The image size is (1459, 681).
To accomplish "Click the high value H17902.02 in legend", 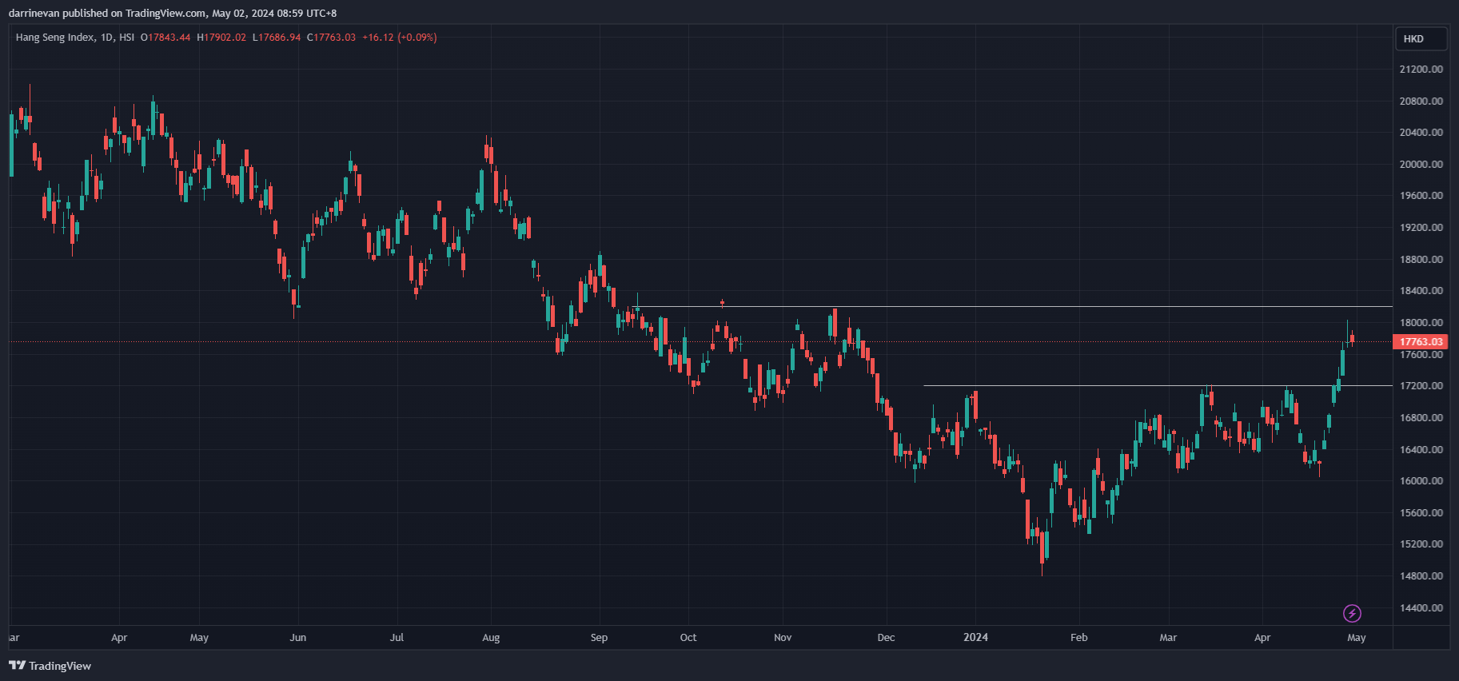I will [221, 38].
